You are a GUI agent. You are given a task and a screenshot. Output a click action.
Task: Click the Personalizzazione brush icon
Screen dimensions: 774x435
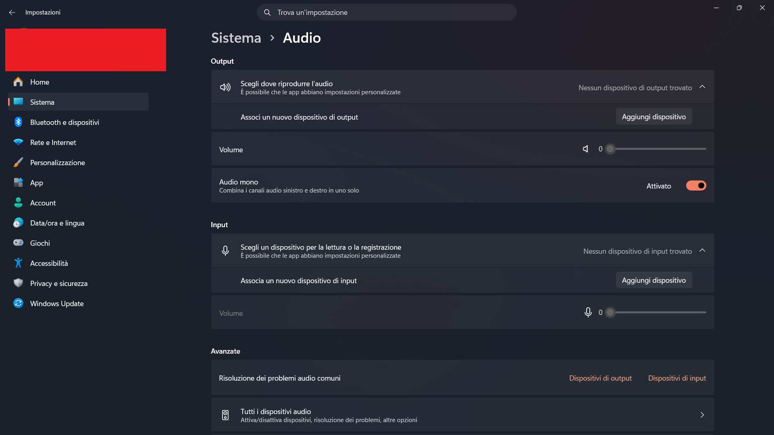[18, 162]
